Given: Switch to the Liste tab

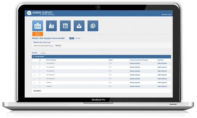Looking at the screenshot, I should coord(72,38).
